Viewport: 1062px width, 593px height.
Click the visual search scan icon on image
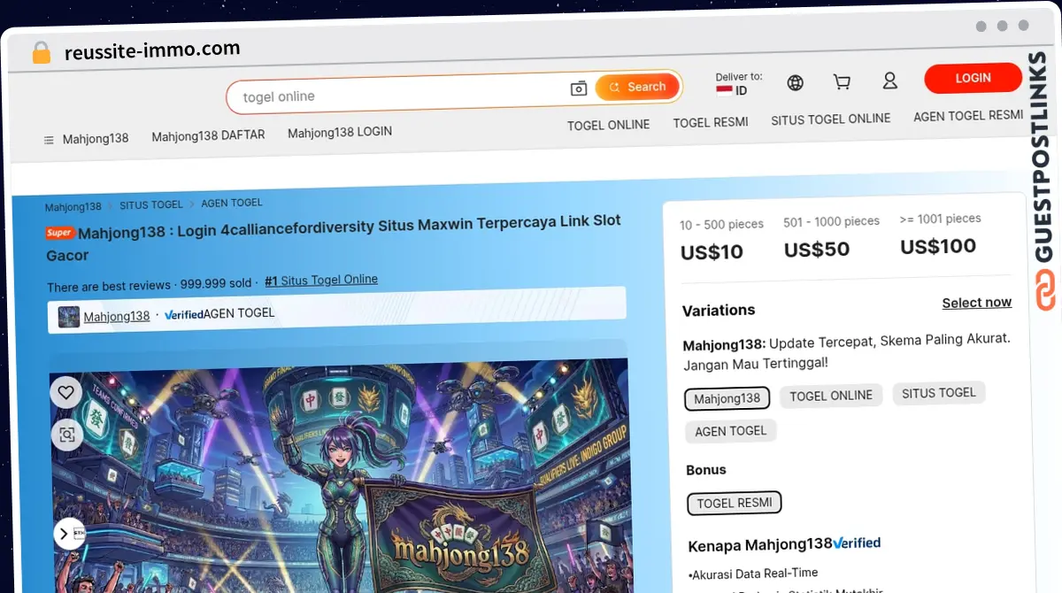pos(66,435)
